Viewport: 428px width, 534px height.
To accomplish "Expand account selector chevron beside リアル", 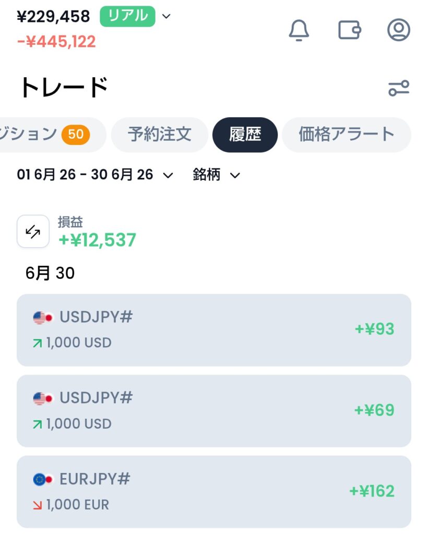I will point(167,16).
